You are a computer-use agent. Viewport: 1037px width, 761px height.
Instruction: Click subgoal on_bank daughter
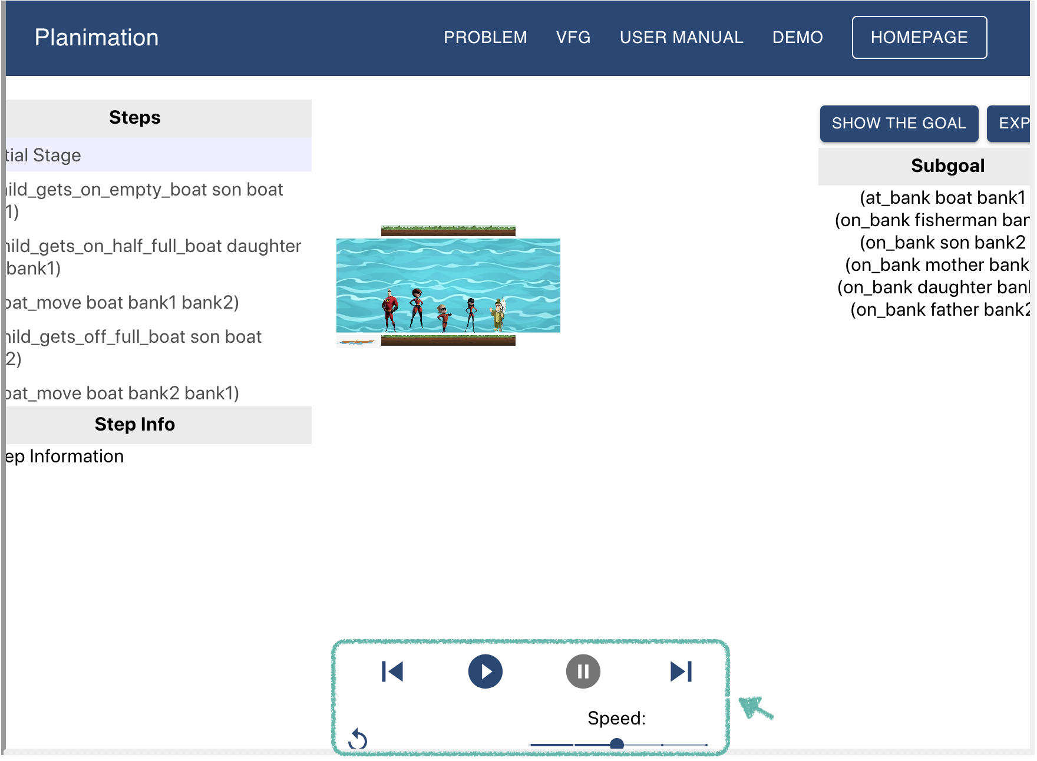pos(933,287)
